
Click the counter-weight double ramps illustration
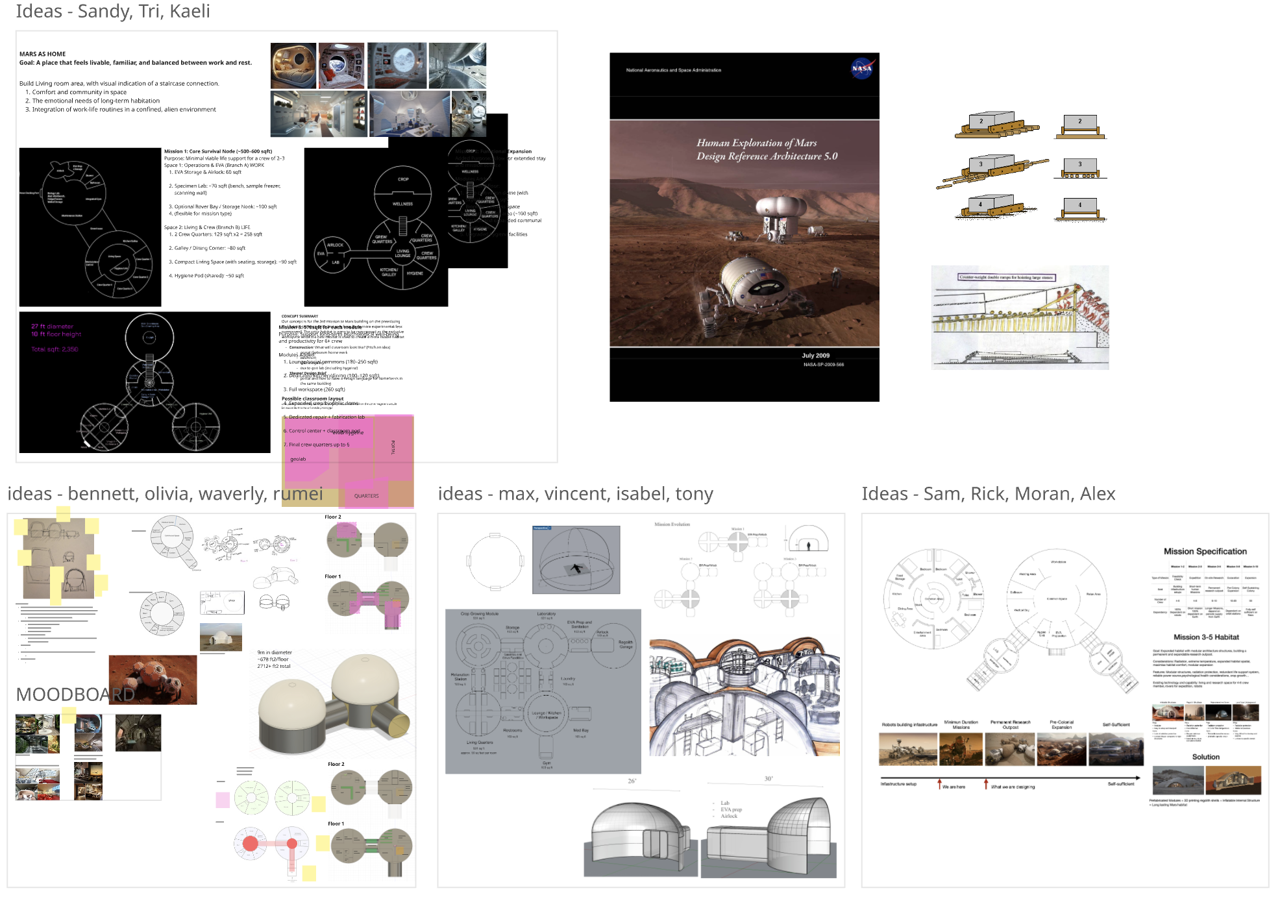point(1020,317)
